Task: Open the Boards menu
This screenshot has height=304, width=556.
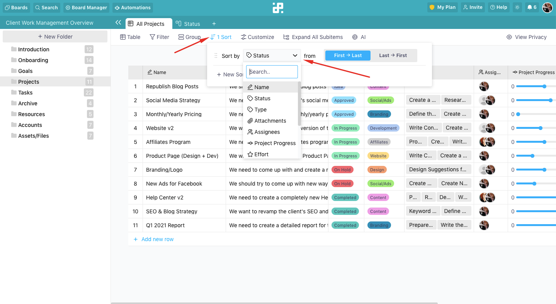Action: click(x=16, y=7)
